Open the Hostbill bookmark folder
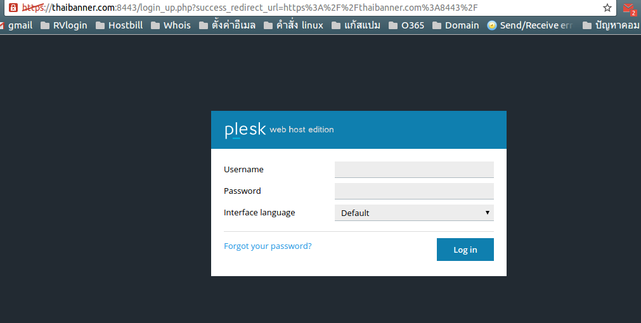This screenshot has width=641, height=323. point(119,25)
